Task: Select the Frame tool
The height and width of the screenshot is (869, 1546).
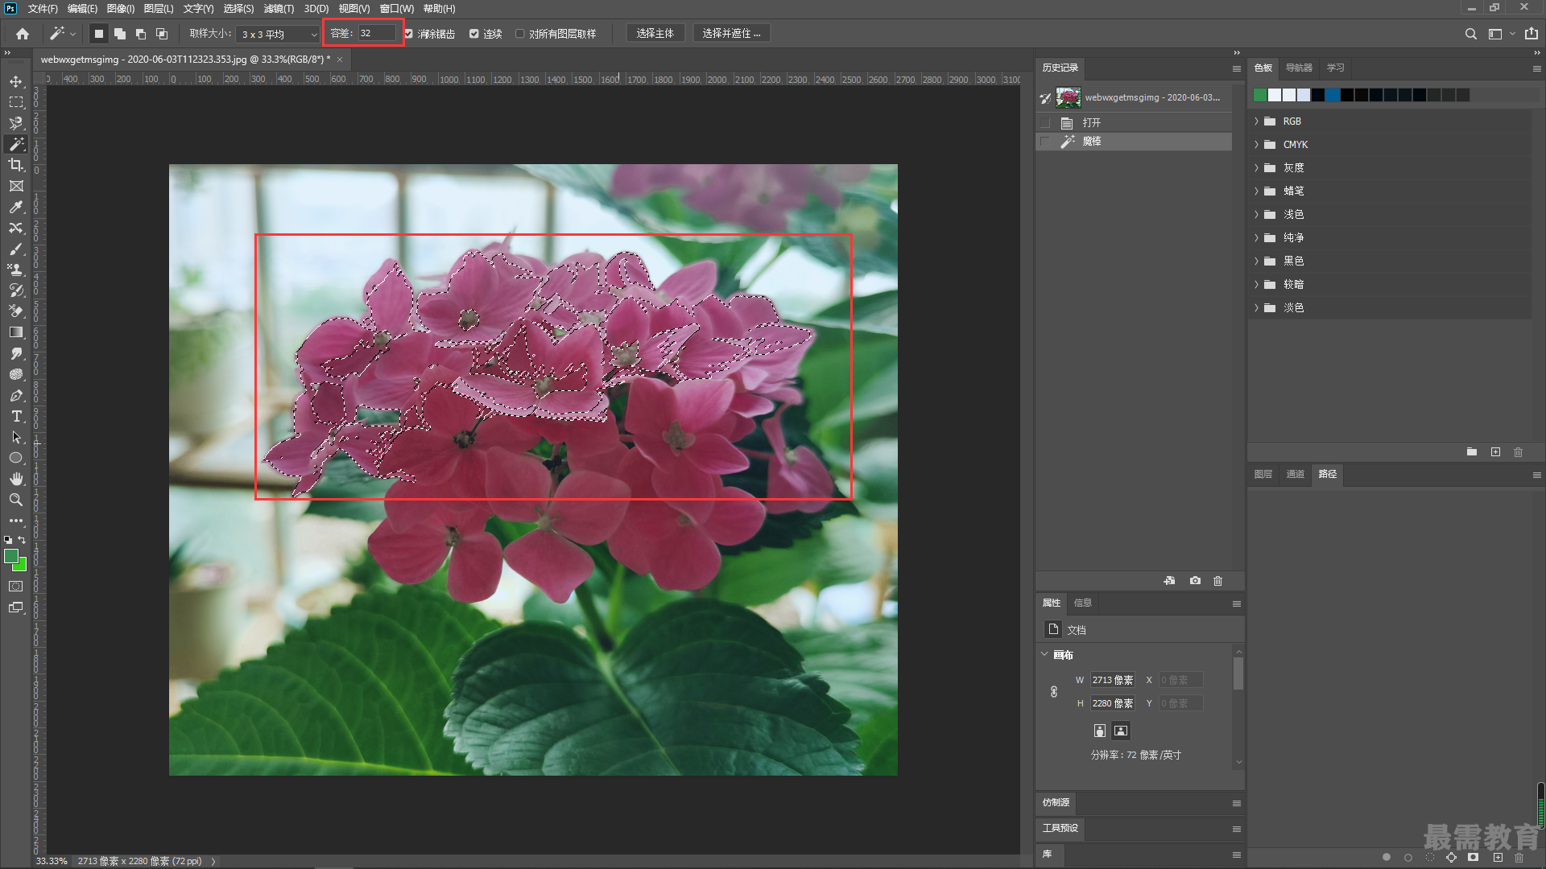Action: point(16,186)
